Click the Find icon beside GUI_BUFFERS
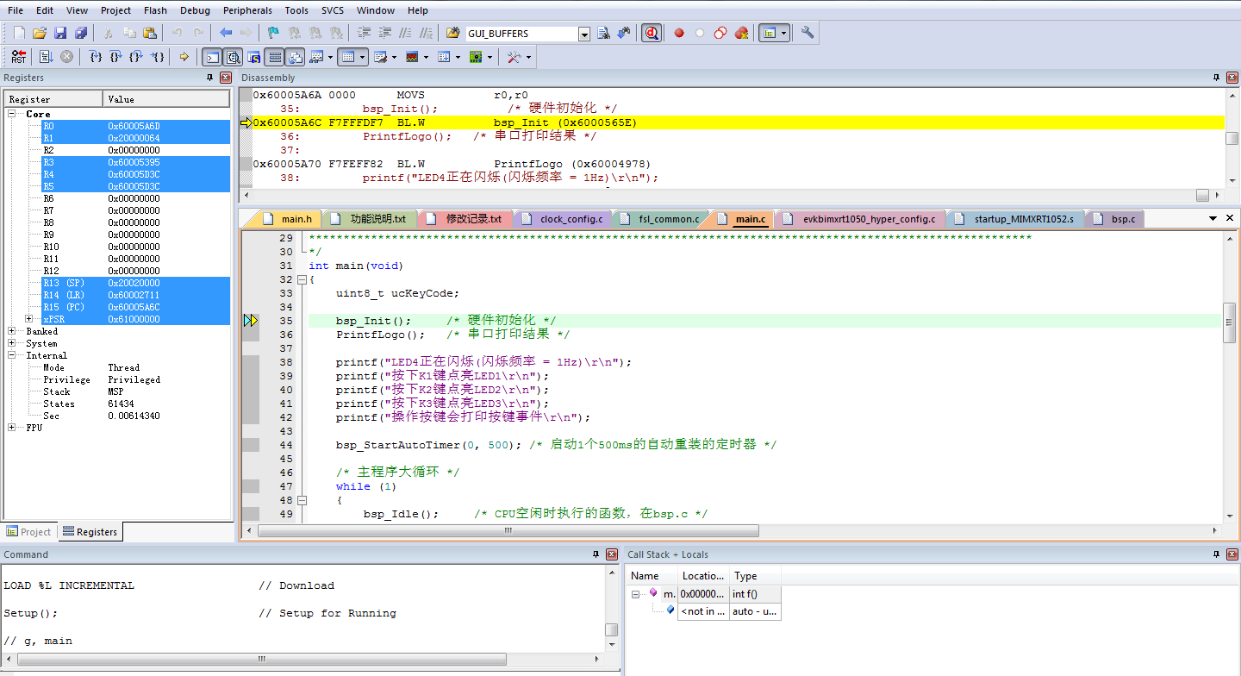This screenshot has height=676, width=1241. point(603,33)
